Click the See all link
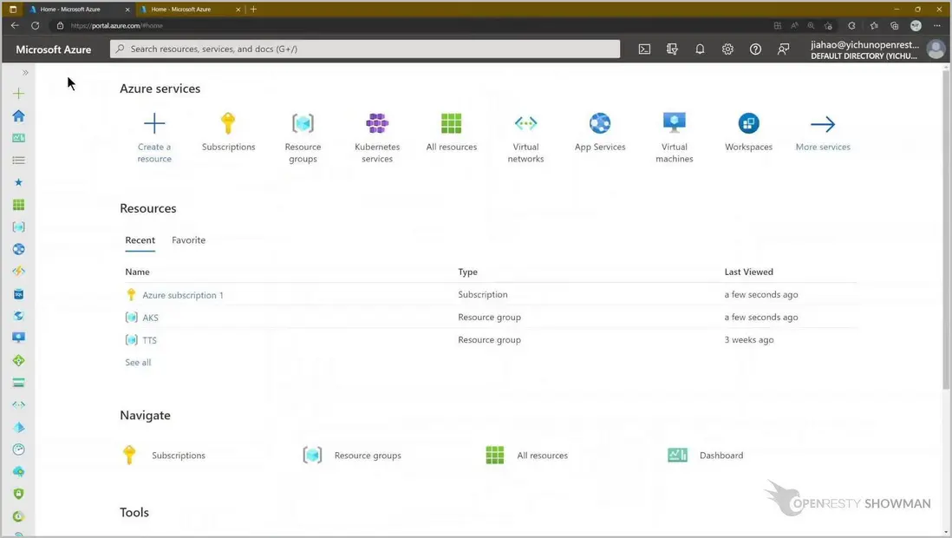Viewport: 952px width, 538px height. click(x=138, y=363)
